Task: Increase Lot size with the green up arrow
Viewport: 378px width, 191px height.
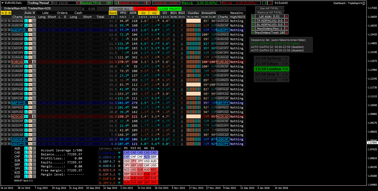Action: pyautogui.click(x=253, y=16)
